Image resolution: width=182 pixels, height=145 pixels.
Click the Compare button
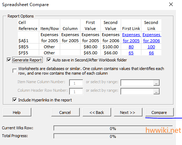point(159,112)
